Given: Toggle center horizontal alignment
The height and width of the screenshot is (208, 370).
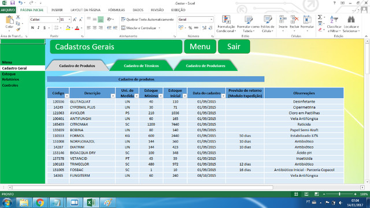Looking at the screenshot, I should pyautogui.click(x=95, y=28).
